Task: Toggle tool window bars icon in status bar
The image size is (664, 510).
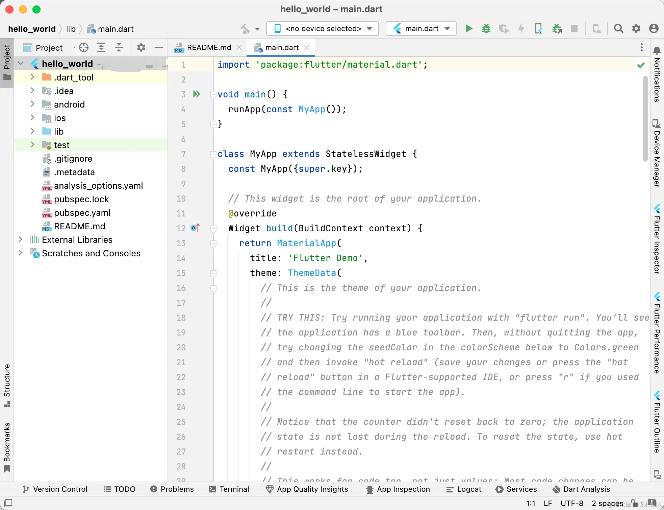Action: coord(8,503)
